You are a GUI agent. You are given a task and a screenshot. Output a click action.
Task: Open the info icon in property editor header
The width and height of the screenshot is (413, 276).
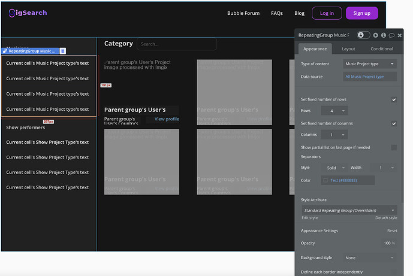(x=384, y=35)
